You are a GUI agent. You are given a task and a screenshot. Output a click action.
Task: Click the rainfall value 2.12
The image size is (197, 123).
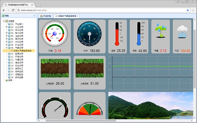pyautogui.click(x=163, y=51)
